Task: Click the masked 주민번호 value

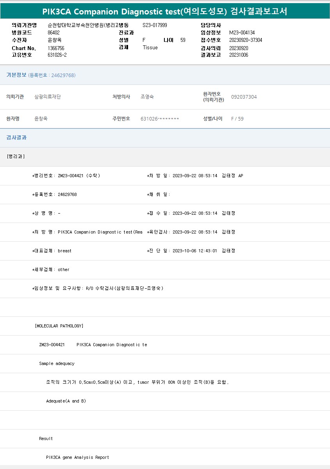Action: pos(160,119)
